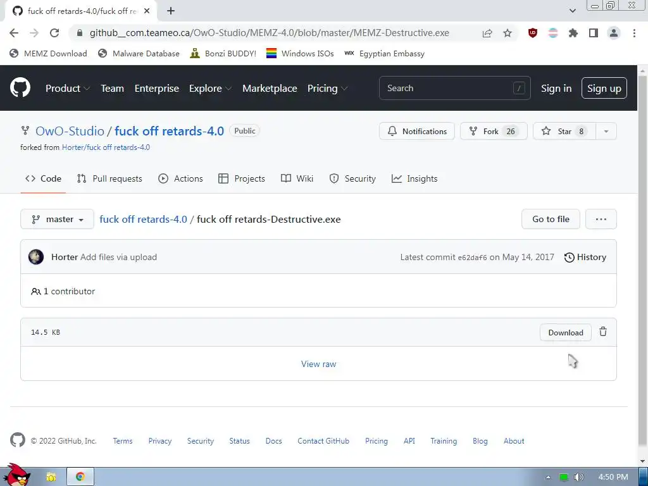Switch to Chrome in the taskbar
Screen dimensions: 648x486
80,477
